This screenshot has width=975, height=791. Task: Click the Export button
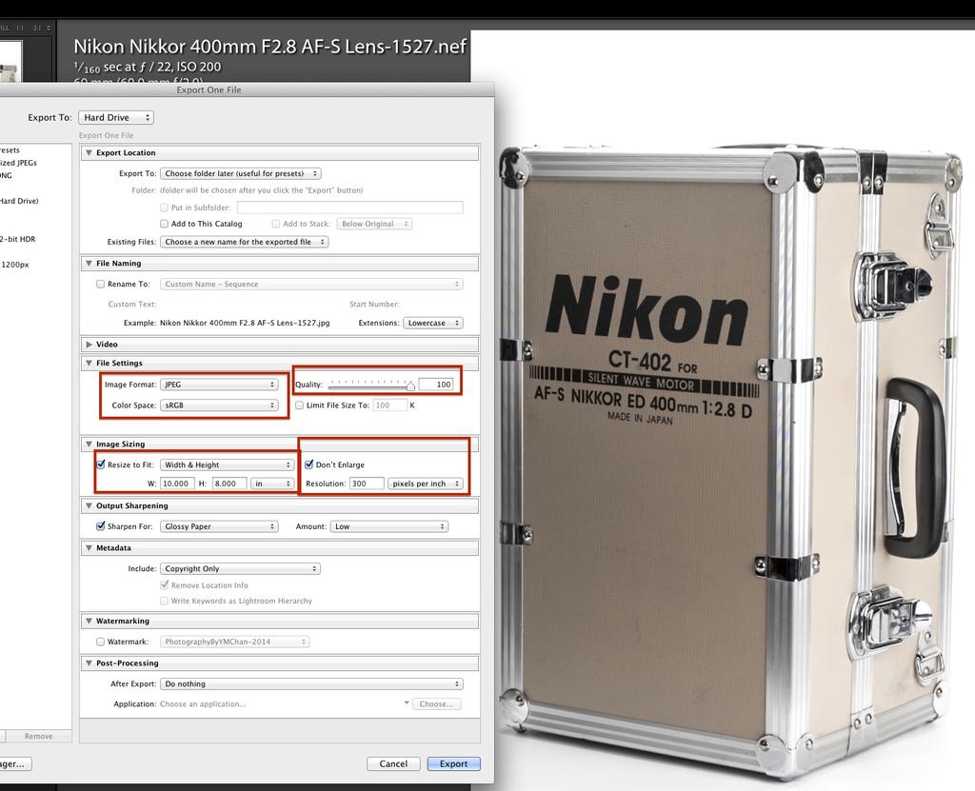pos(453,763)
